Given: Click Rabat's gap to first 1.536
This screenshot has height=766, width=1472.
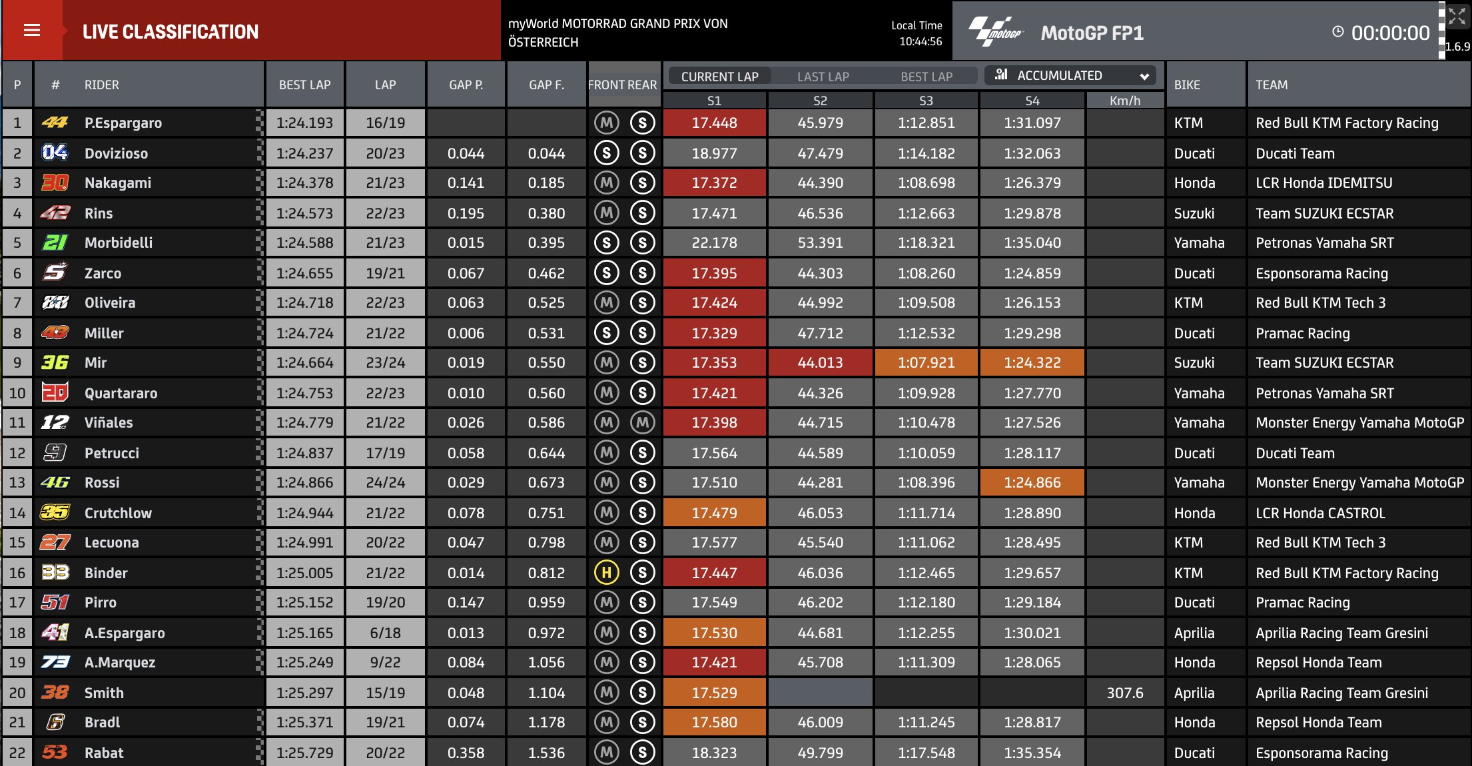Looking at the screenshot, I should [547, 753].
